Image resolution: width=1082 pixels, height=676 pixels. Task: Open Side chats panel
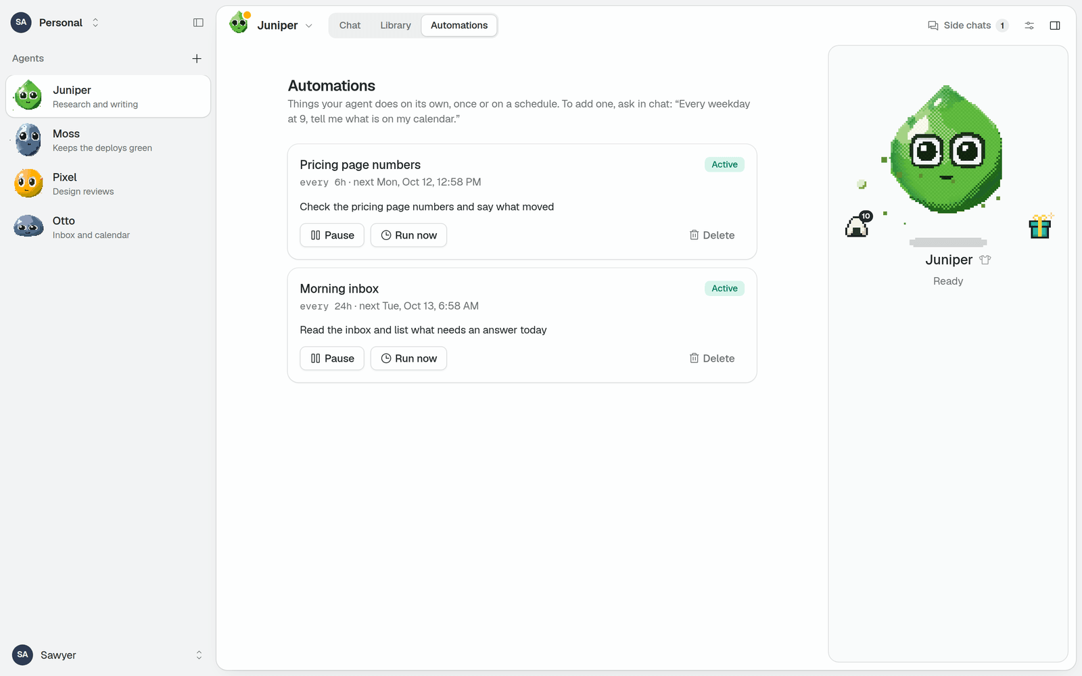[x=968, y=25]
